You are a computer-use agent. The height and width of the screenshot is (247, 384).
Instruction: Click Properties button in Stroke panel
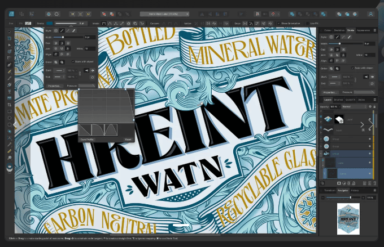(330, 92)
